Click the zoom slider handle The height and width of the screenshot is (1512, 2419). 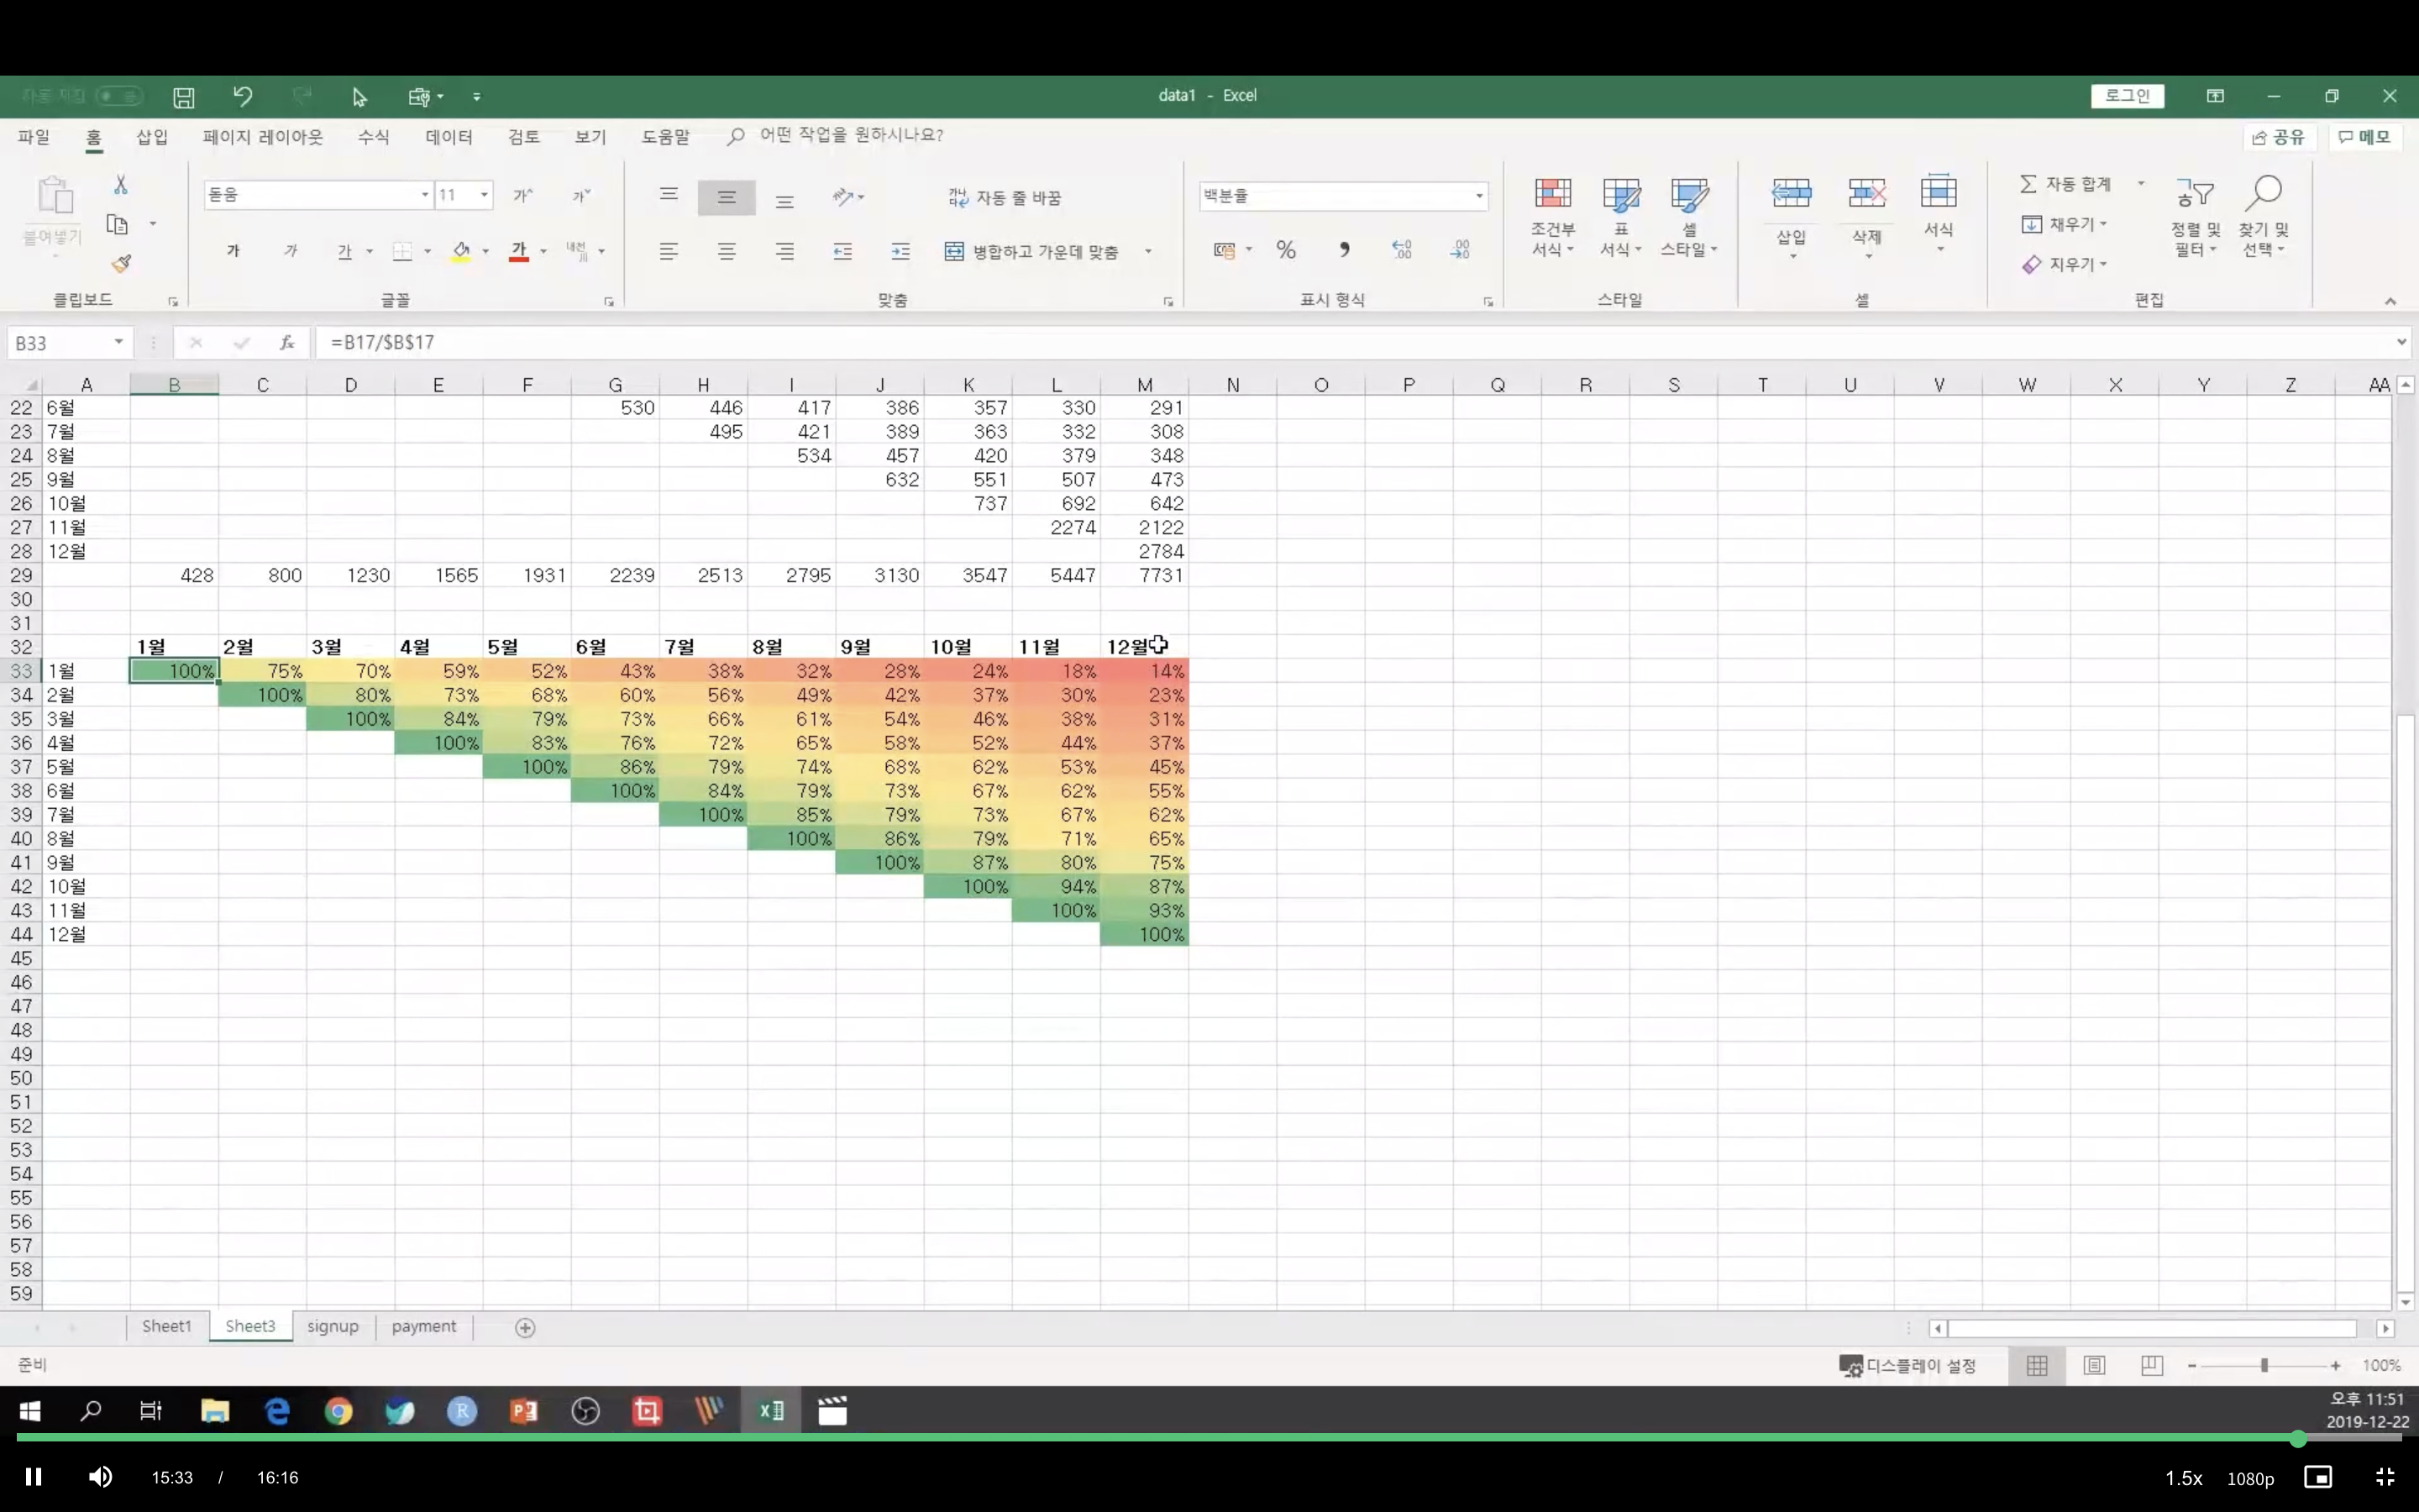click(x=2264, y=1365)
